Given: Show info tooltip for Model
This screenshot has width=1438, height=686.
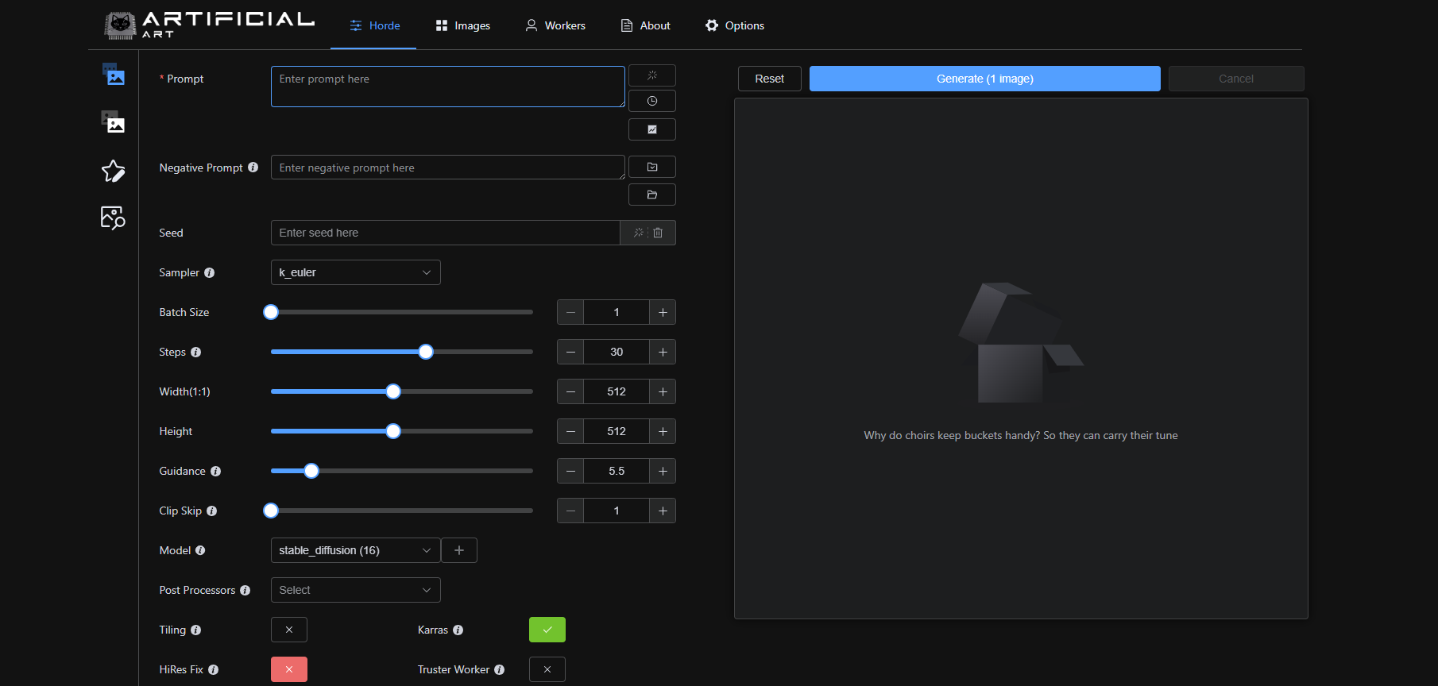Looking at the screenshot, I should tap(200, 550).
